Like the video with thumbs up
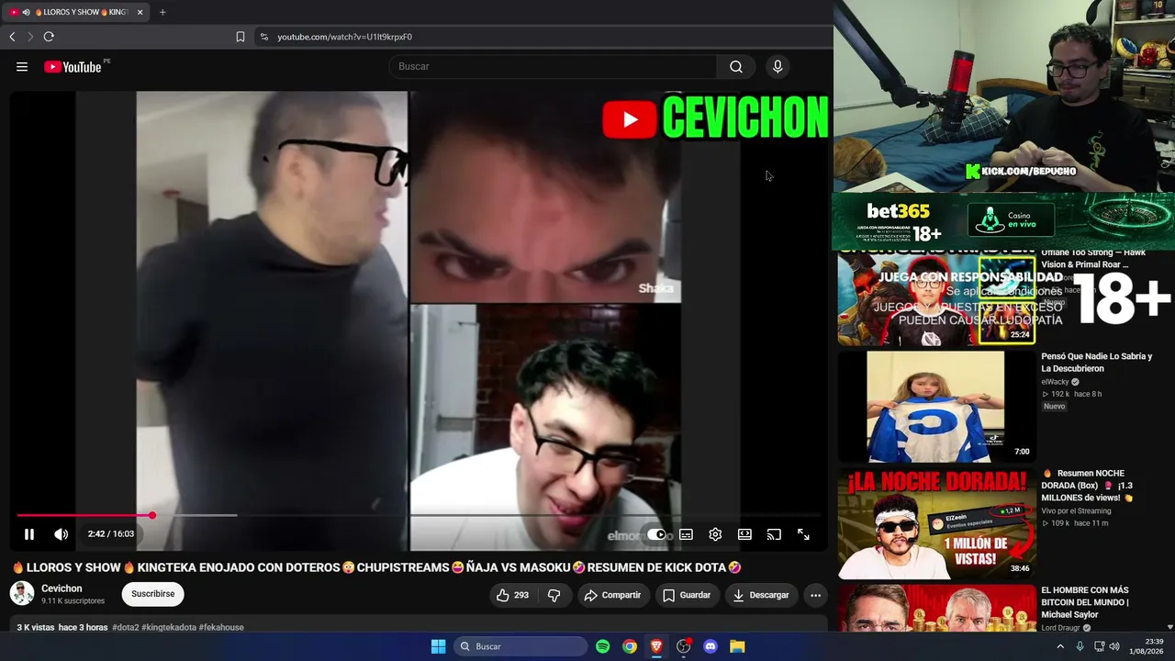Image resolution: width=1175 pixels, height=661 pixels. tap(512, 595)
